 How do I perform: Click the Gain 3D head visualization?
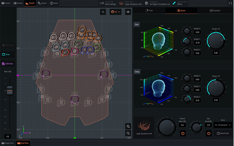(x=159, y=41)
